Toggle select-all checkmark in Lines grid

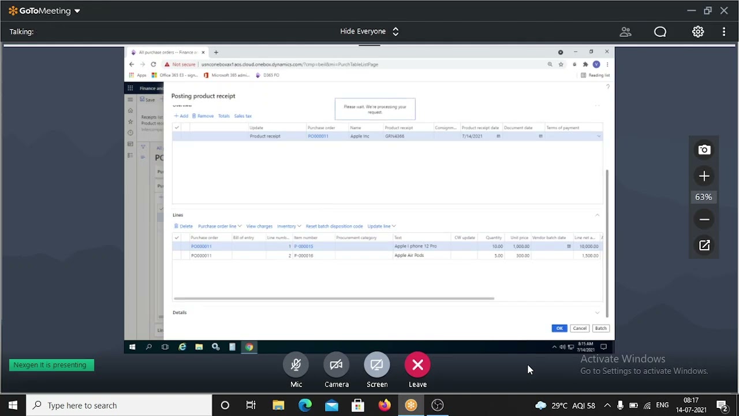[177, 237]
